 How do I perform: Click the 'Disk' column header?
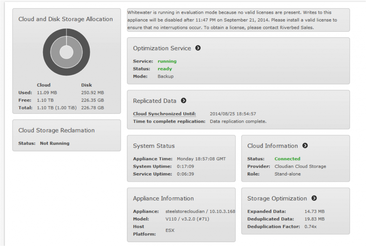click(x=86, y=85)
